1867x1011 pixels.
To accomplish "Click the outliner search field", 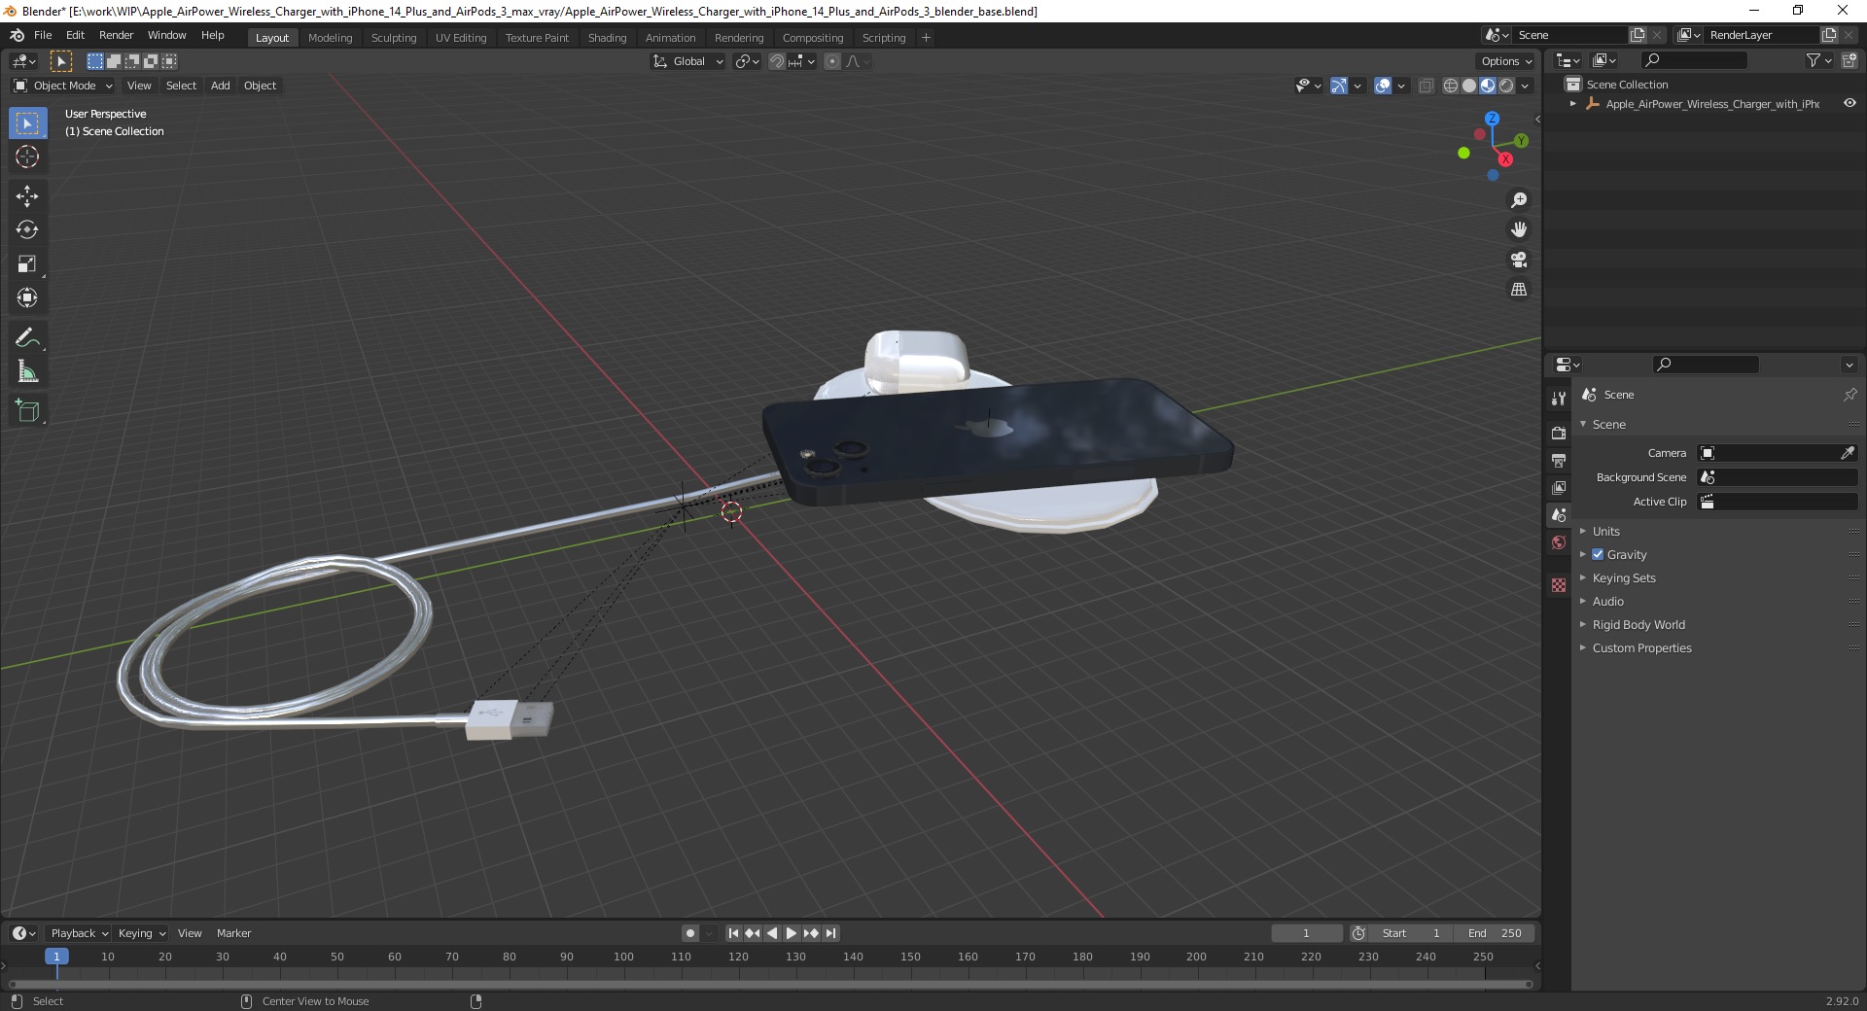I will click(x=1693, y=60).
